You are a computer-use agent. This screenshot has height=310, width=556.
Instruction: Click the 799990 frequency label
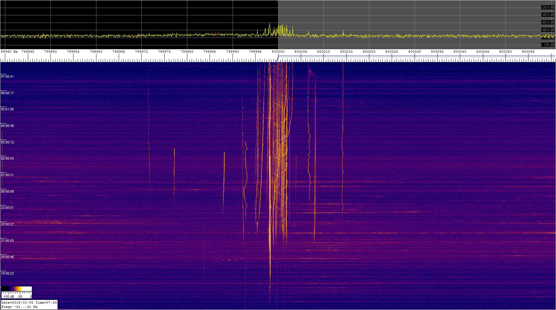(233, 52)
